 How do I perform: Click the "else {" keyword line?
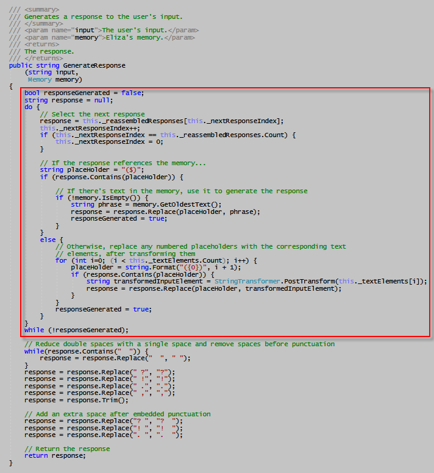click(52, 240)
